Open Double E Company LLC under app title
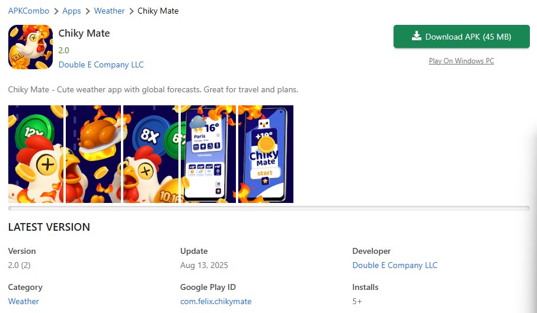Image resolution: width=537 pixels, height=313 pixels. pyautogui.click(x=101, y=64)
